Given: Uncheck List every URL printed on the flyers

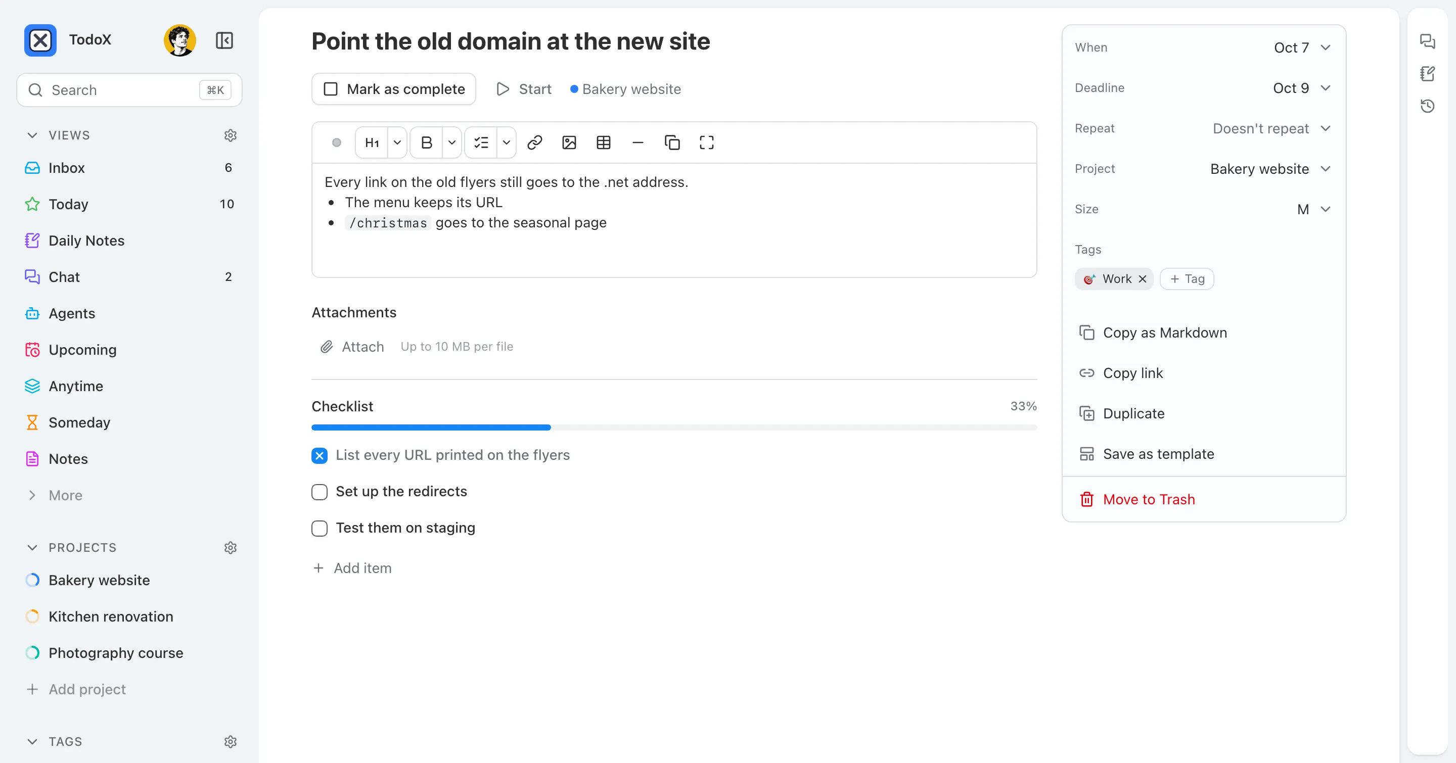Looking at the screenshot, I should (x=320, y=455).
